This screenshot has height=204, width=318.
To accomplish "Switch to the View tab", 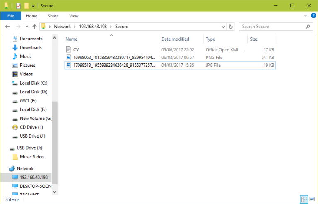I will pos(74,16).
